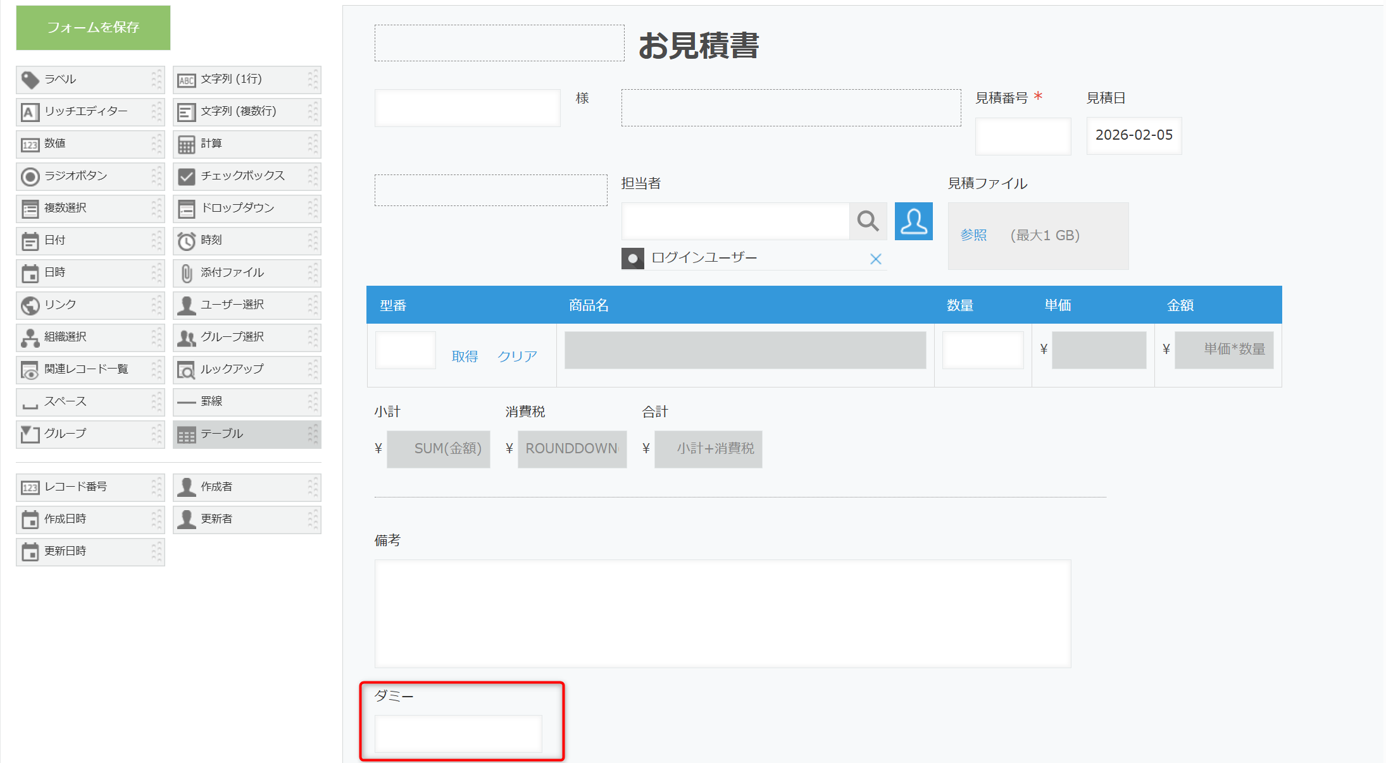Click the フォームを保存 button
1386x763 pixels.
(93, 28)
